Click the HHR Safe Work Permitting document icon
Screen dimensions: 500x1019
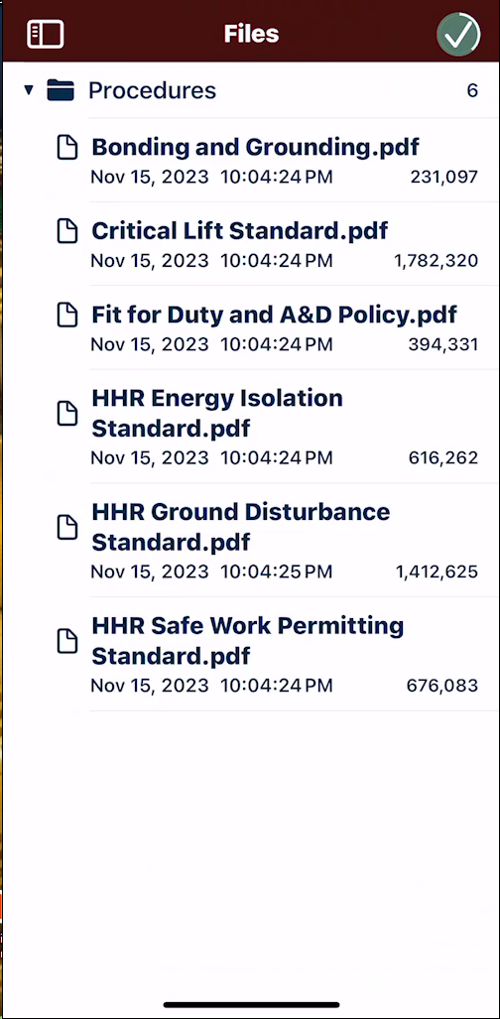click(67, 641)
